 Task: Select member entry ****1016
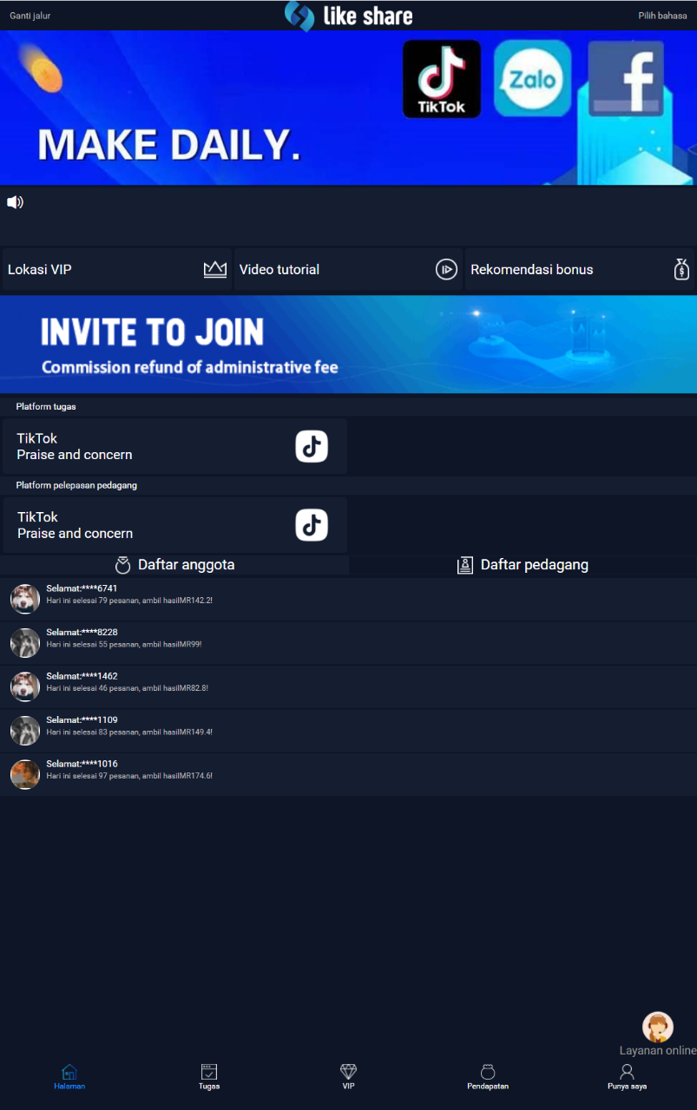(348, 774)
